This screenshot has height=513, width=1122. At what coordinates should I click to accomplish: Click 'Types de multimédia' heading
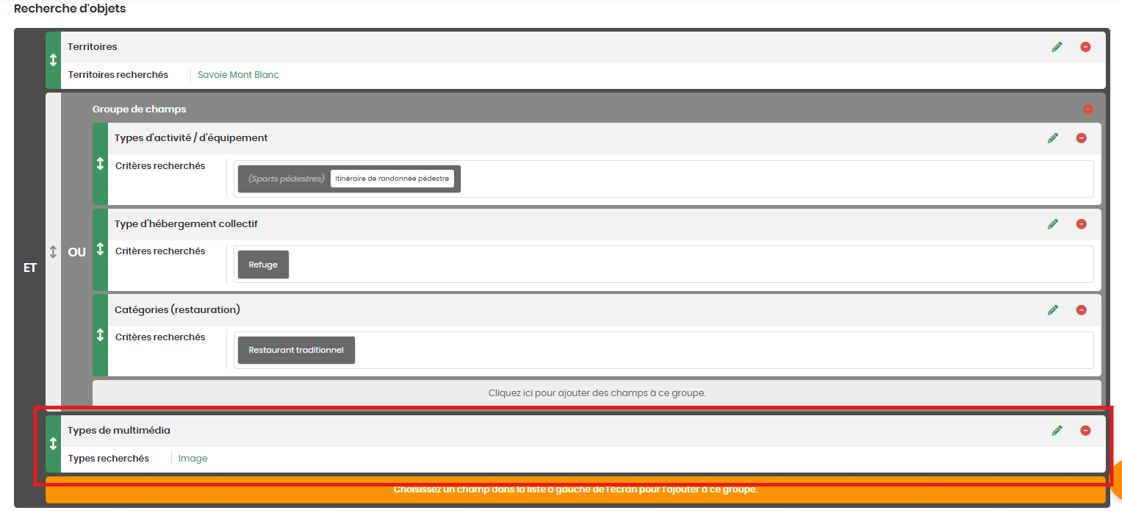coord(119,431)
